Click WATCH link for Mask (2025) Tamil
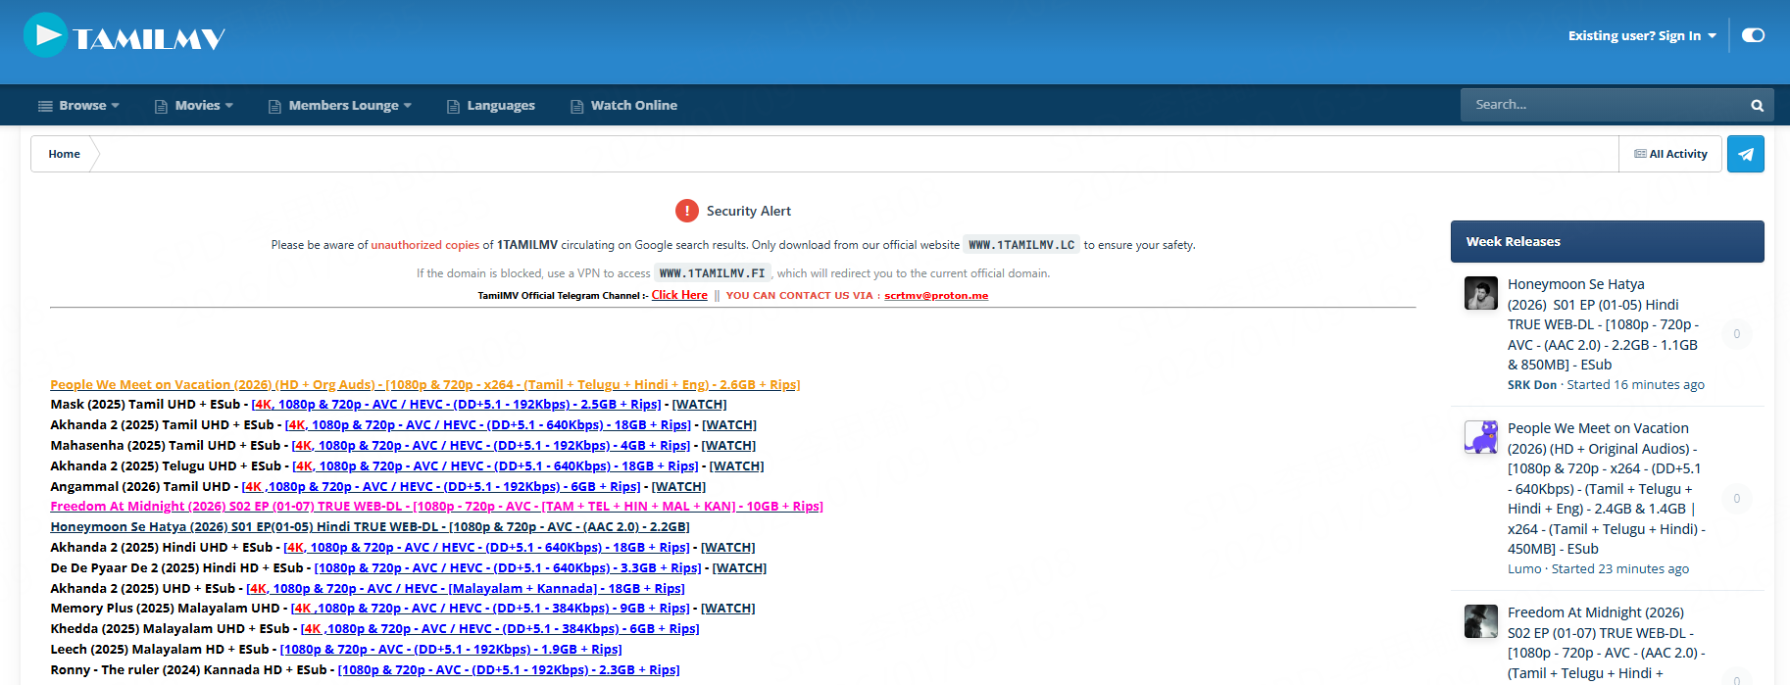 (699, 405)
